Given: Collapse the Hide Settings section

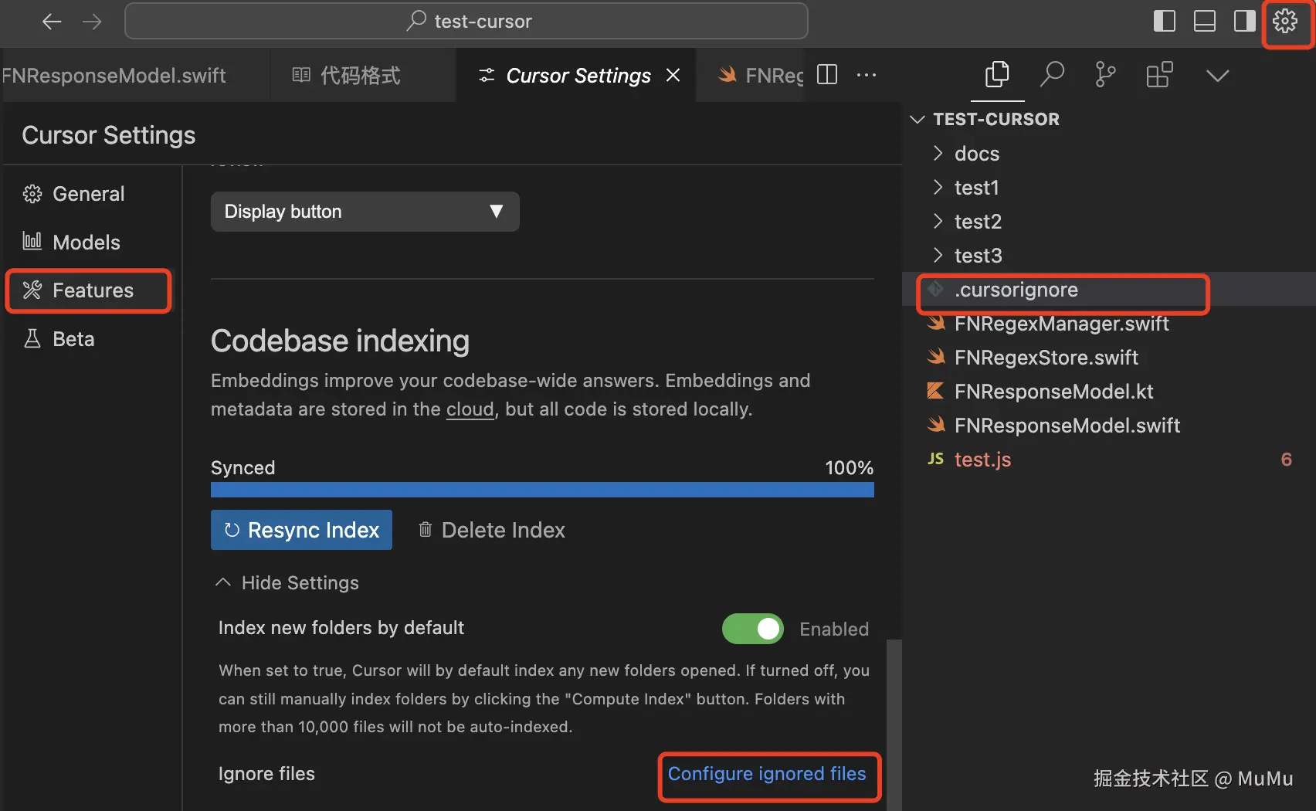Looking at the screenshot, I should [x=288, y=583].
